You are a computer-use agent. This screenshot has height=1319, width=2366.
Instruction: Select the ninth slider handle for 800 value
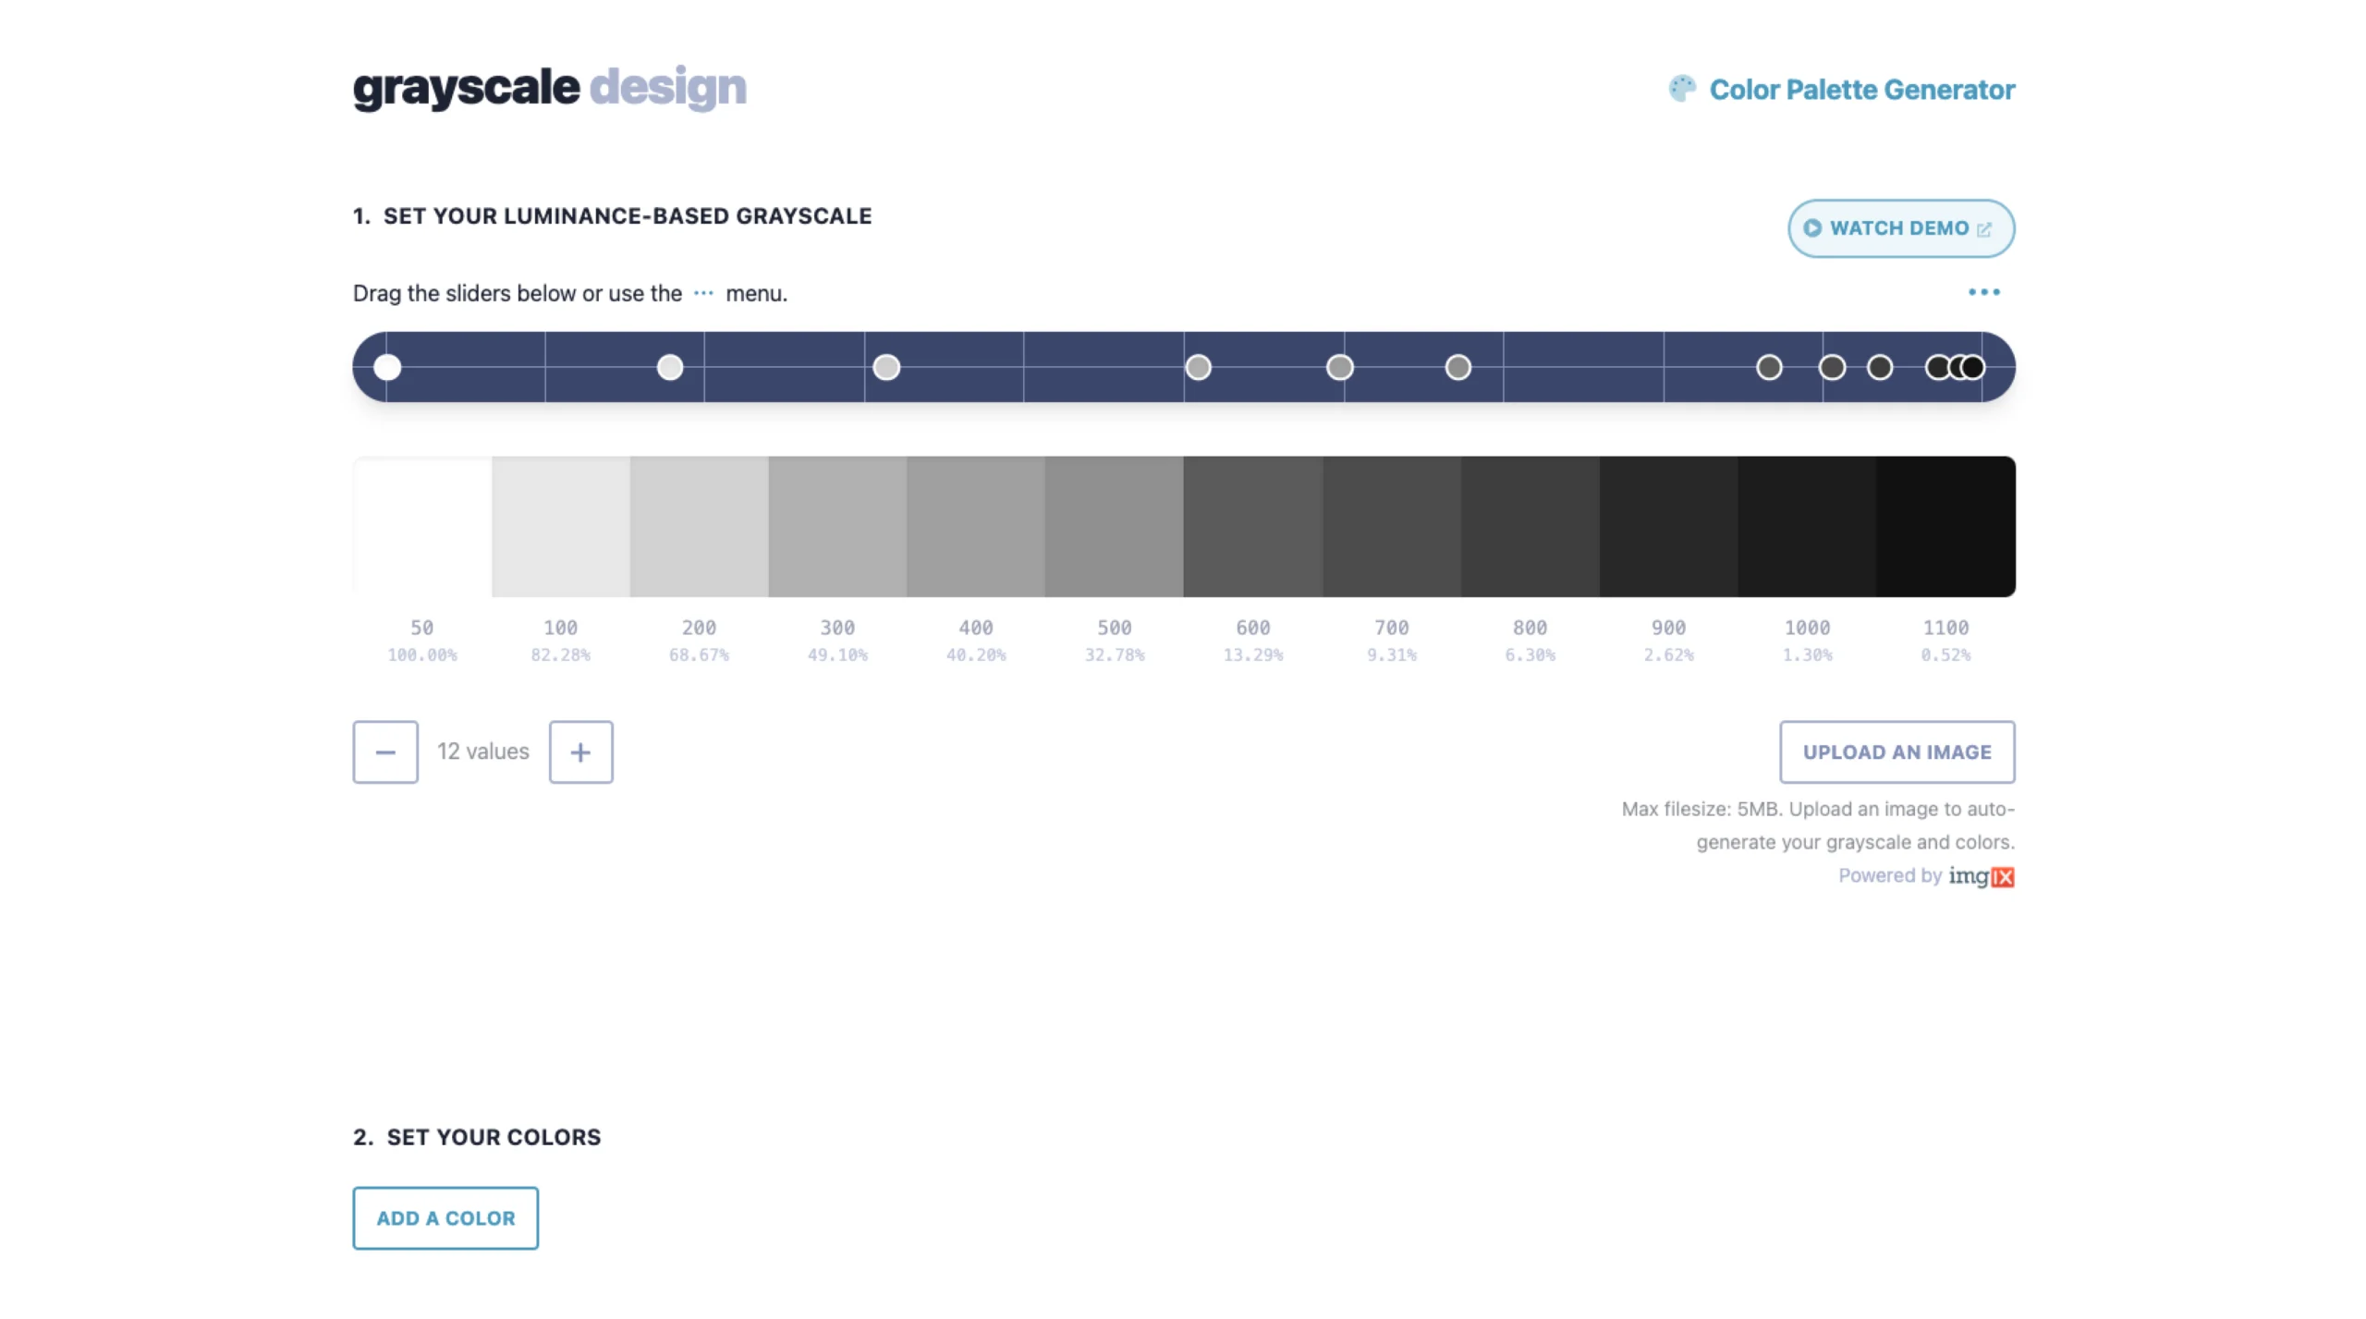(x=1879, y=367)
